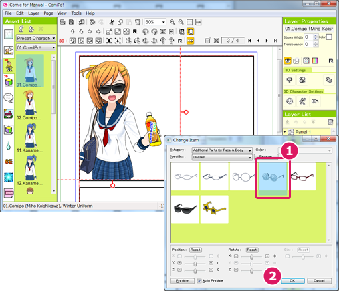Click the Print icon in the toolbar
The height and width of the screenshot is (291, 339).
pos(62,22)
